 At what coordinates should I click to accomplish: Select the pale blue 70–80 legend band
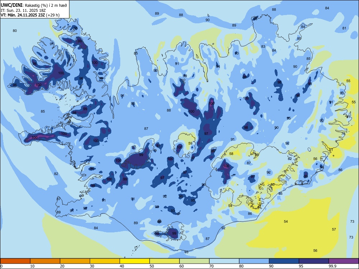pyautogui.click(x=224, y=261)
